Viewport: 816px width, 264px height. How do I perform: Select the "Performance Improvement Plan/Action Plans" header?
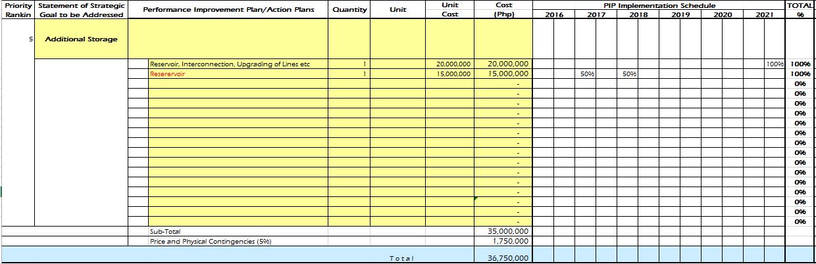click(x=228, y=10)
